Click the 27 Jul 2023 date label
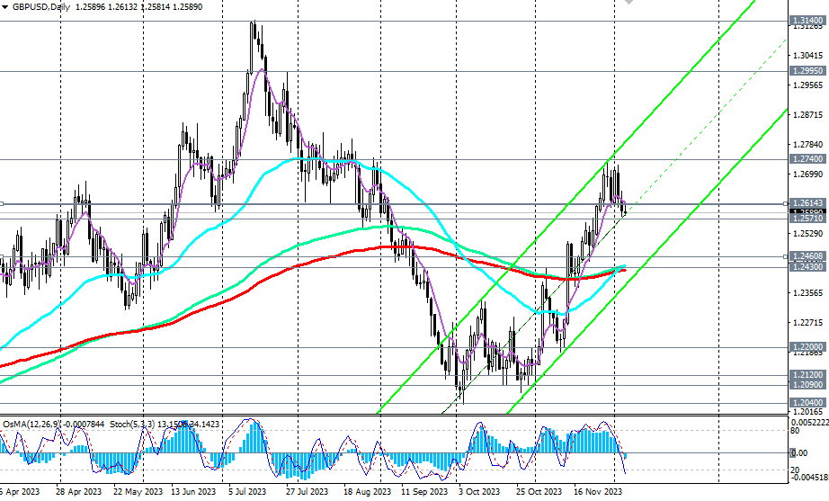The height and width of the screenshot is (501, 829). coord(307,491)
